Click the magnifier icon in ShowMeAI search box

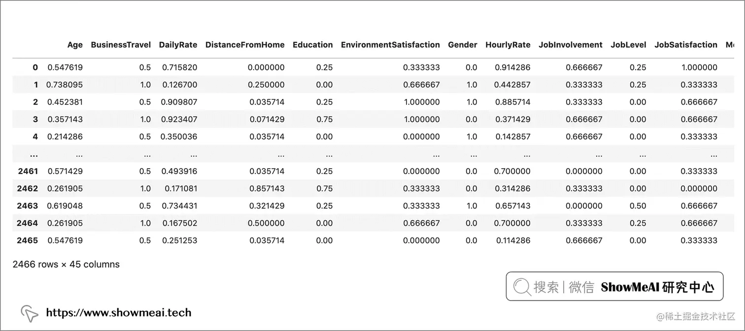point(522,287)
